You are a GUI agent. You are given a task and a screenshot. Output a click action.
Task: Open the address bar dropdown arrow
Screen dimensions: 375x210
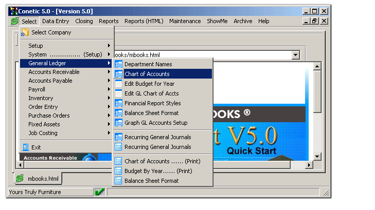tap(295, 54)
